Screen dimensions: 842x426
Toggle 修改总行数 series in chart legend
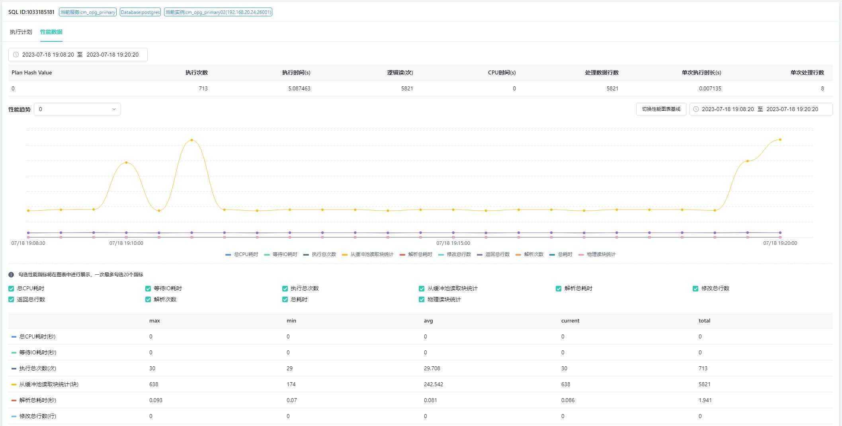point(455,254)
